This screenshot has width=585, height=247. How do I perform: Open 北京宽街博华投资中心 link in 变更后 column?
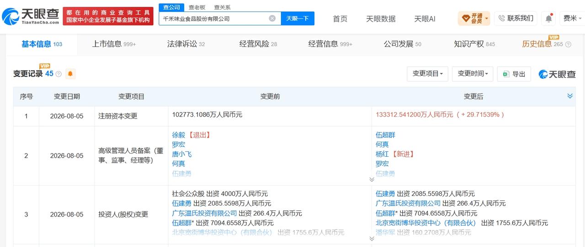[x=426, y=223]
